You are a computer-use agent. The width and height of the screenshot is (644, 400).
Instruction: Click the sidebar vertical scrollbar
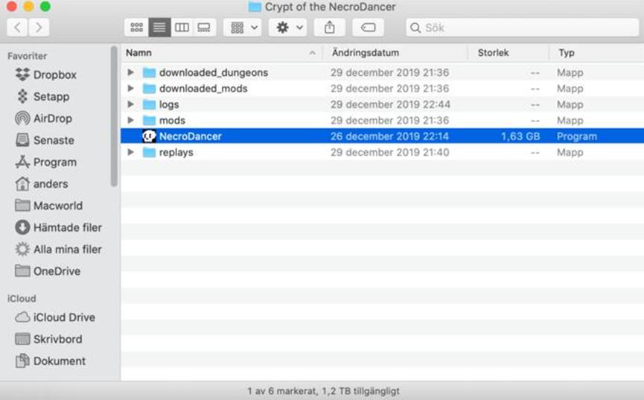pos(114,115)
